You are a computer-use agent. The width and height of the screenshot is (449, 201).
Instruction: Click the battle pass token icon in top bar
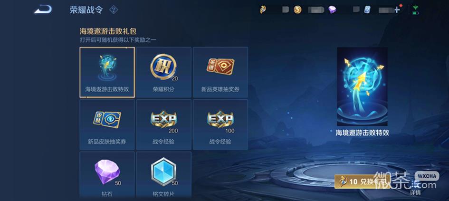tap(263, 10)
